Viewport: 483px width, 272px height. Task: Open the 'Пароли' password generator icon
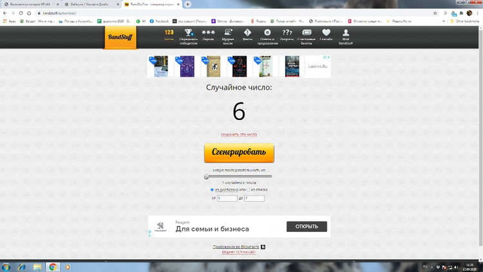pos(208,34)
